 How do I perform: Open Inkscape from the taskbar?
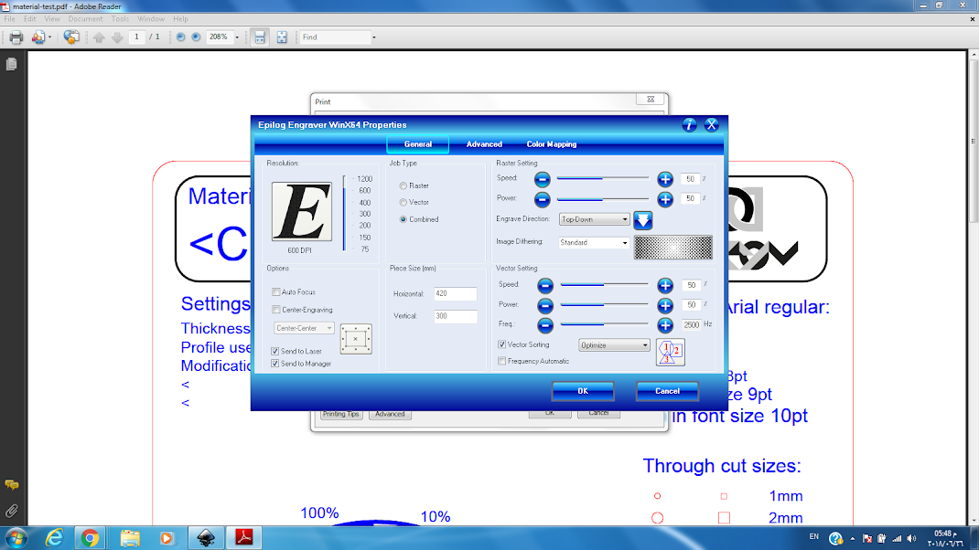point(206,537)
